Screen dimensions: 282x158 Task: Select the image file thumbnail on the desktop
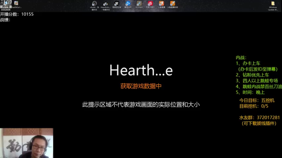pyautogui.click(x=16, y=3)
